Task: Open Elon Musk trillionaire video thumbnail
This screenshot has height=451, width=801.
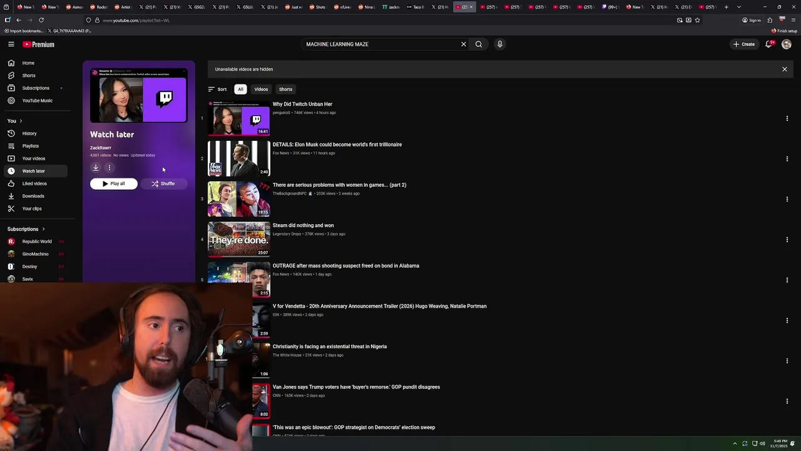Action: [x=238, y=158]
